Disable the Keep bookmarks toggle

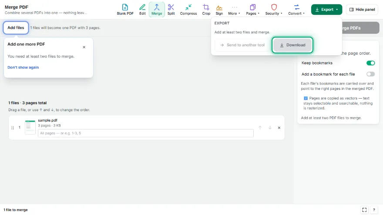coord(370,63)
